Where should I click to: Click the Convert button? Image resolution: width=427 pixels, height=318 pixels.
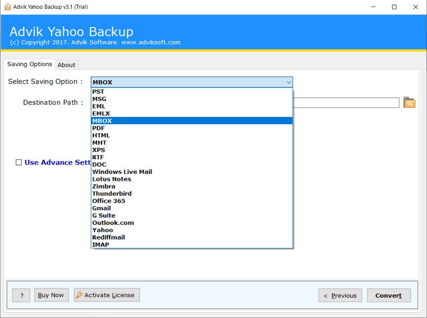point(389,295)
